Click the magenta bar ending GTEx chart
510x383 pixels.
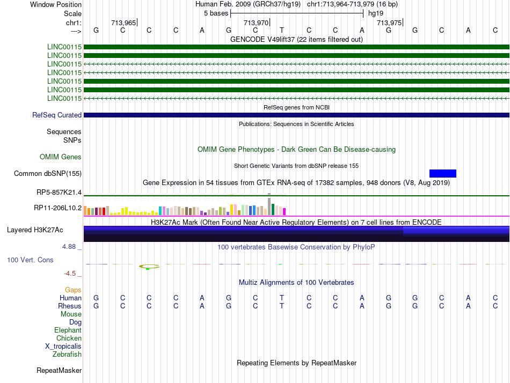[x=285, y=212]
